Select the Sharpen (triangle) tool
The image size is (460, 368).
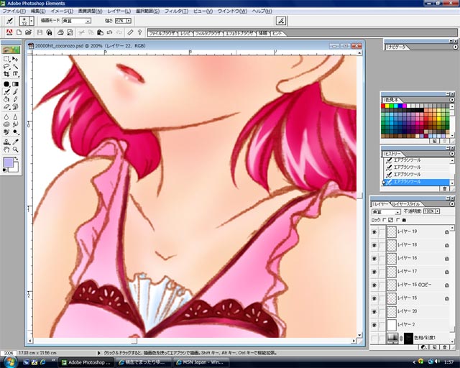point(15,117)
